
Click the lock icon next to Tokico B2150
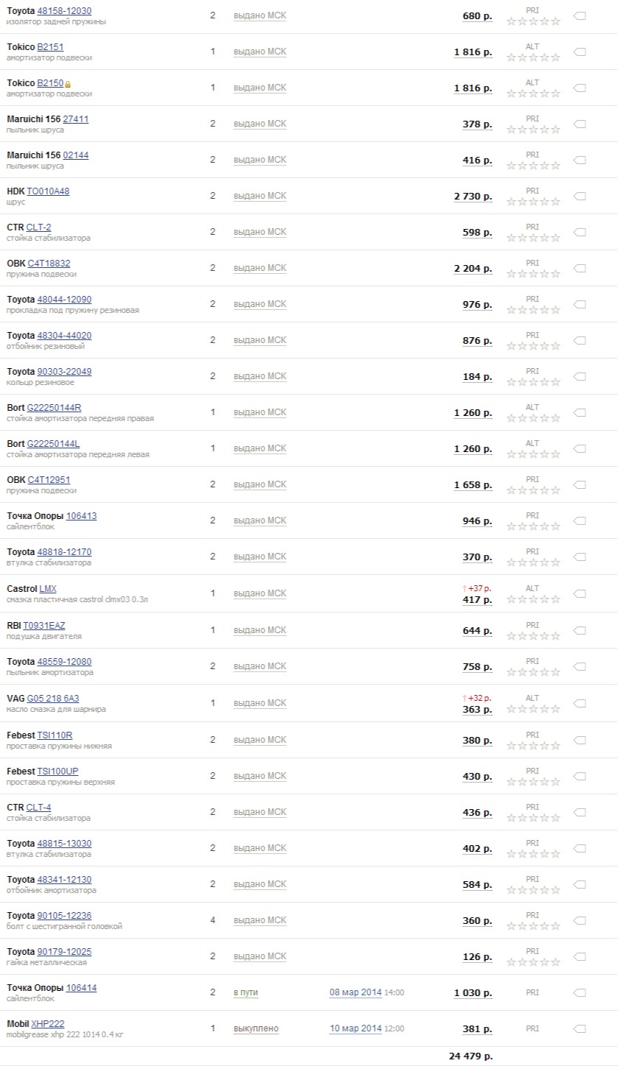68,84
